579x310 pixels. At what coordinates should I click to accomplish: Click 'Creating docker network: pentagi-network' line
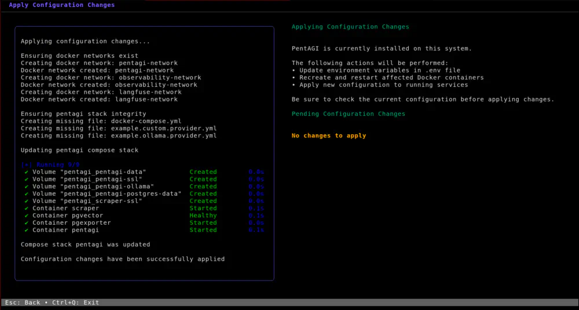click(99, 63)
